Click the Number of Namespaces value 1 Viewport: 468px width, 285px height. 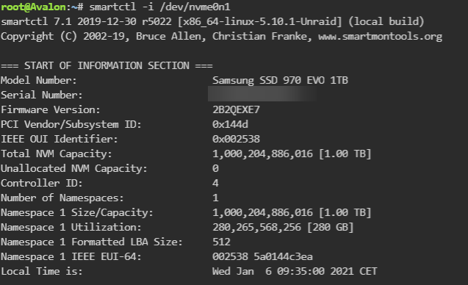pos(215,198)
